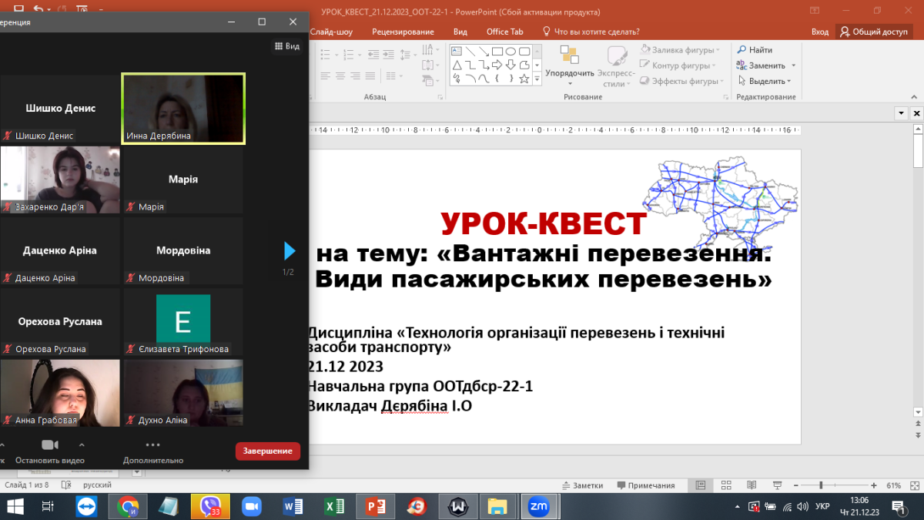Toggle the Вид gallery view in Zoom
The height and width of the screenshot is (520, 924).
tap(287, 46)
